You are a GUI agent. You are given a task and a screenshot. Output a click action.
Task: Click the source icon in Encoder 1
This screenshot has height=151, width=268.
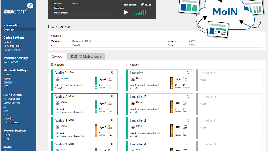[133, 79]
